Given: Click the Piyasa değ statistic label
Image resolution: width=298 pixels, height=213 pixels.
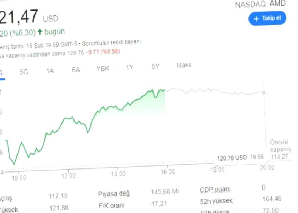Looking at the screenshot, I should (x=114, y=194).
